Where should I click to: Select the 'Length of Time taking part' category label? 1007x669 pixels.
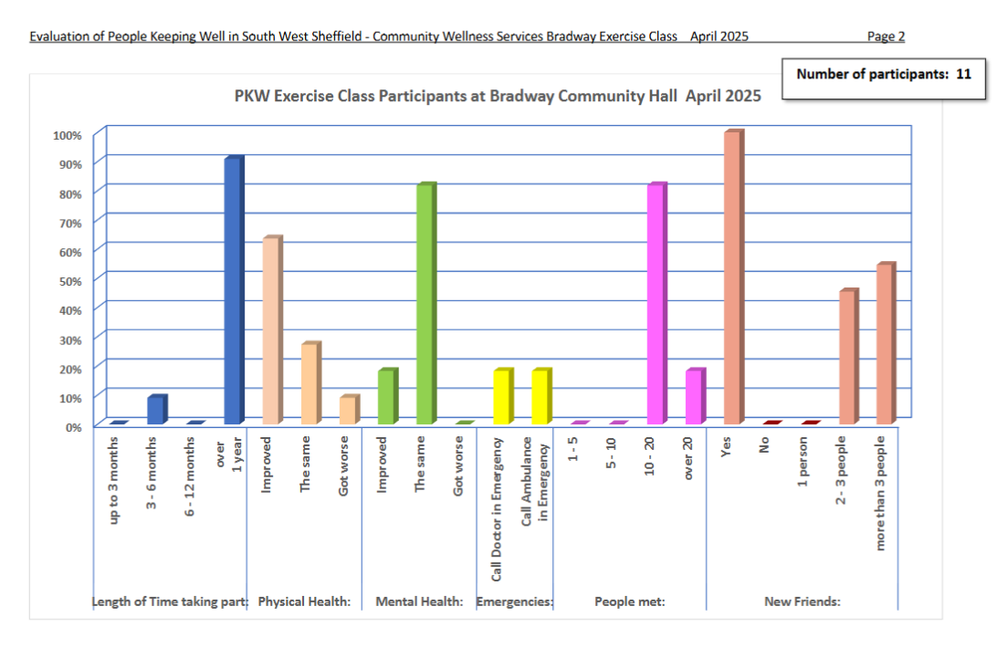171,601
